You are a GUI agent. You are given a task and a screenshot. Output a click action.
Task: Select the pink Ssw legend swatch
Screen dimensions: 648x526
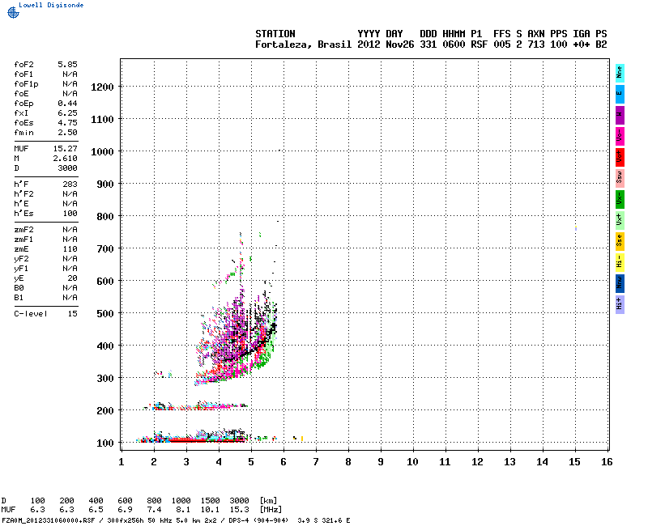point(620,178)
